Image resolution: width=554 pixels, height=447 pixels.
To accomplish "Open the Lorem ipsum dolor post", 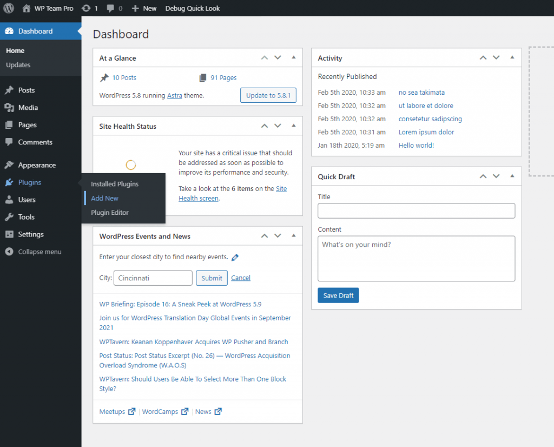I will point(426,132).
